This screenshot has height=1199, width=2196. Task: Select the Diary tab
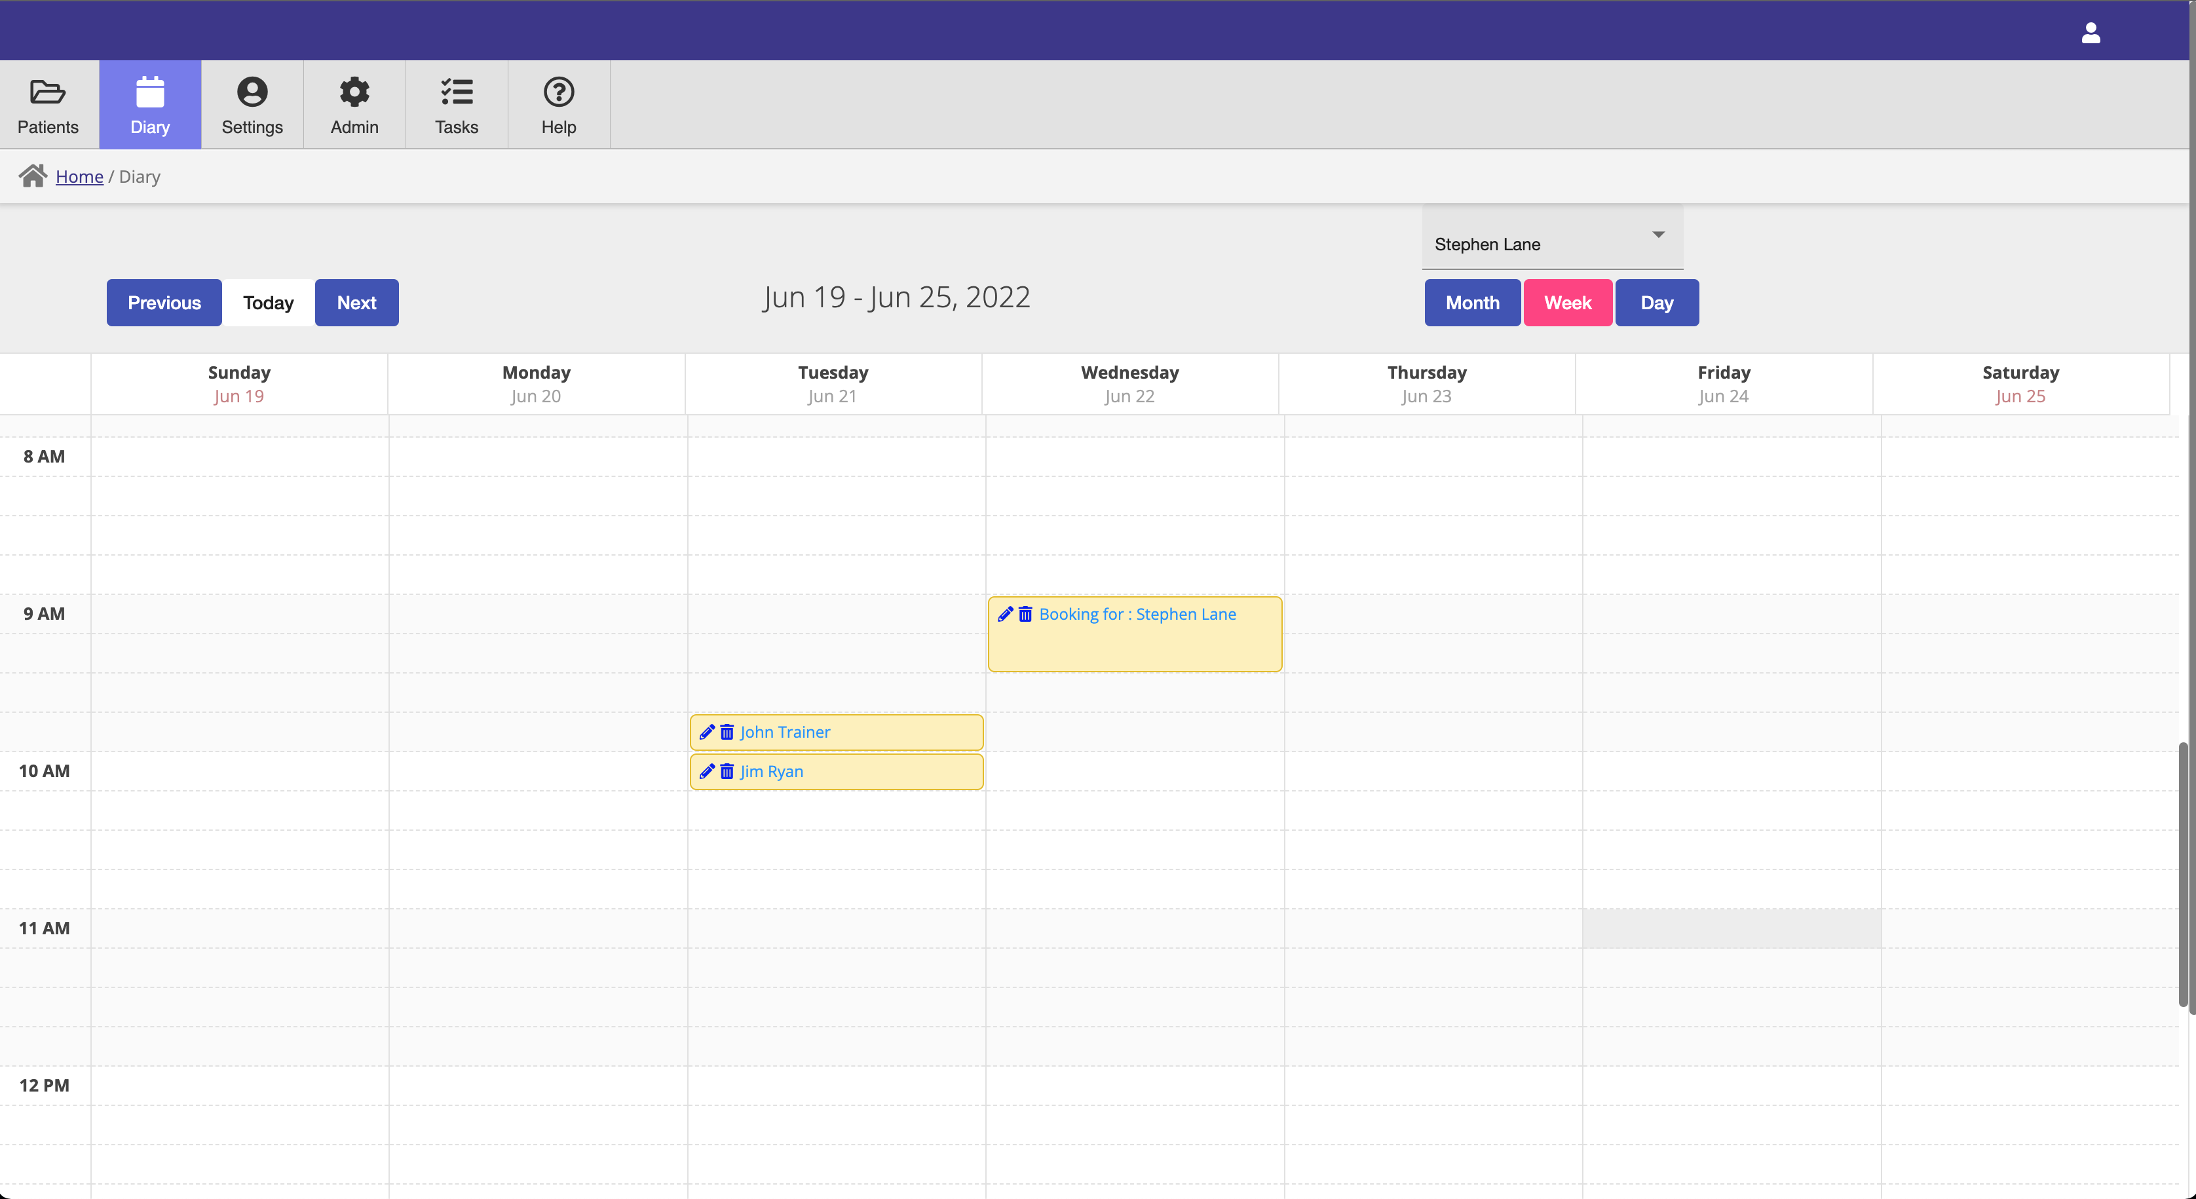pyautogui.click(x=149, y=105)
